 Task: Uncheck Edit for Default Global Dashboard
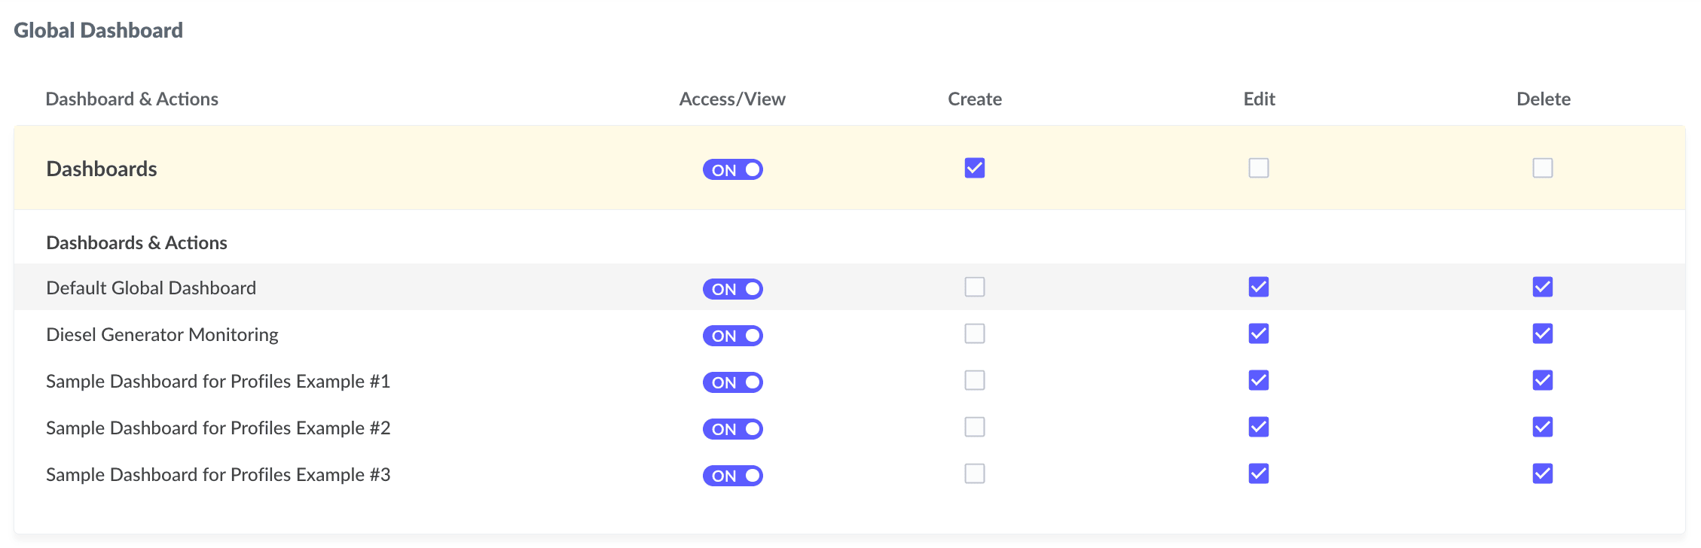1259,287
